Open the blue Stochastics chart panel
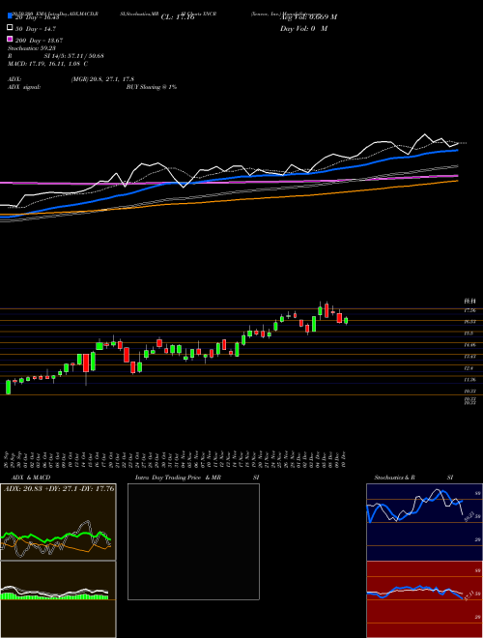Viewport: 483px width, 638px height. [x=424, y=522]
